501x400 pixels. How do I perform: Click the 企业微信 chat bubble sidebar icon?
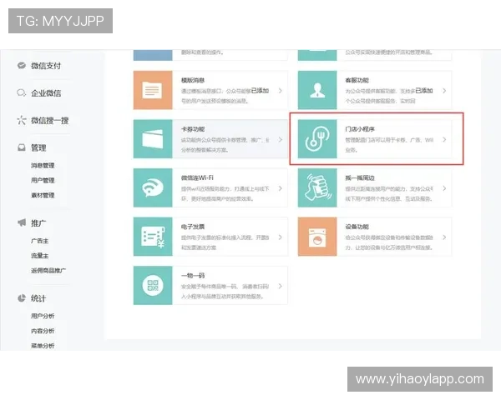(22, 93)
